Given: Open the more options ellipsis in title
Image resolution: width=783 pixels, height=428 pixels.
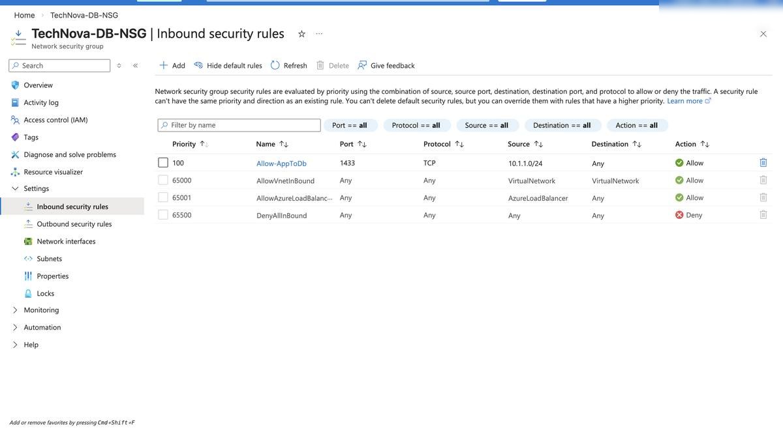Looking at the screenshot, I should (318, 34).
